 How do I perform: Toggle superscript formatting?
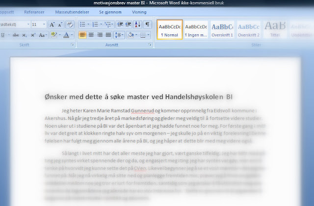(33, 35)
